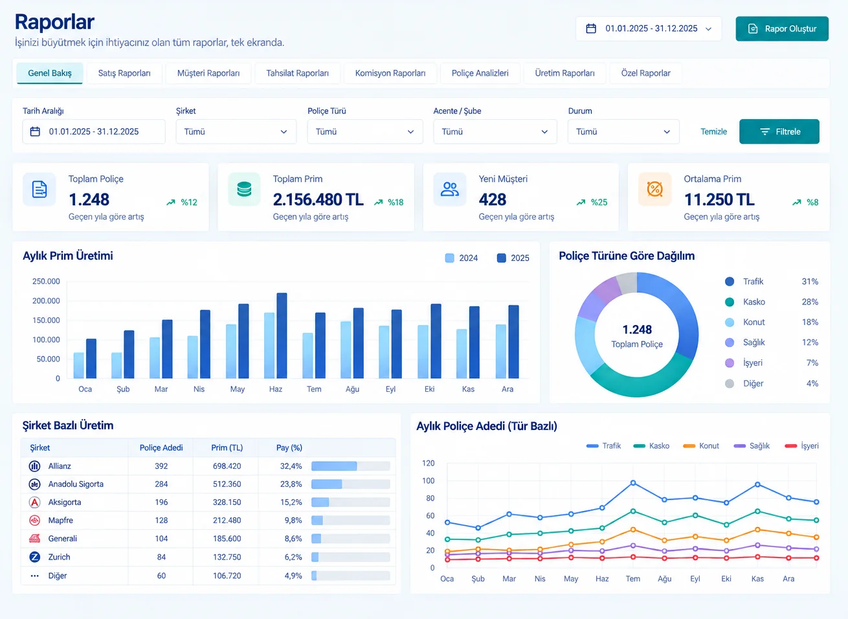Open the top date range selector 01.01.2025 - 31.12.2025
The width and height of the screenshot is (848, 619).
[x=649, y=28]
